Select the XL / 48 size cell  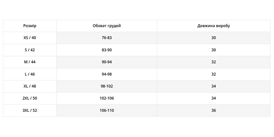(x=30, y=86)
